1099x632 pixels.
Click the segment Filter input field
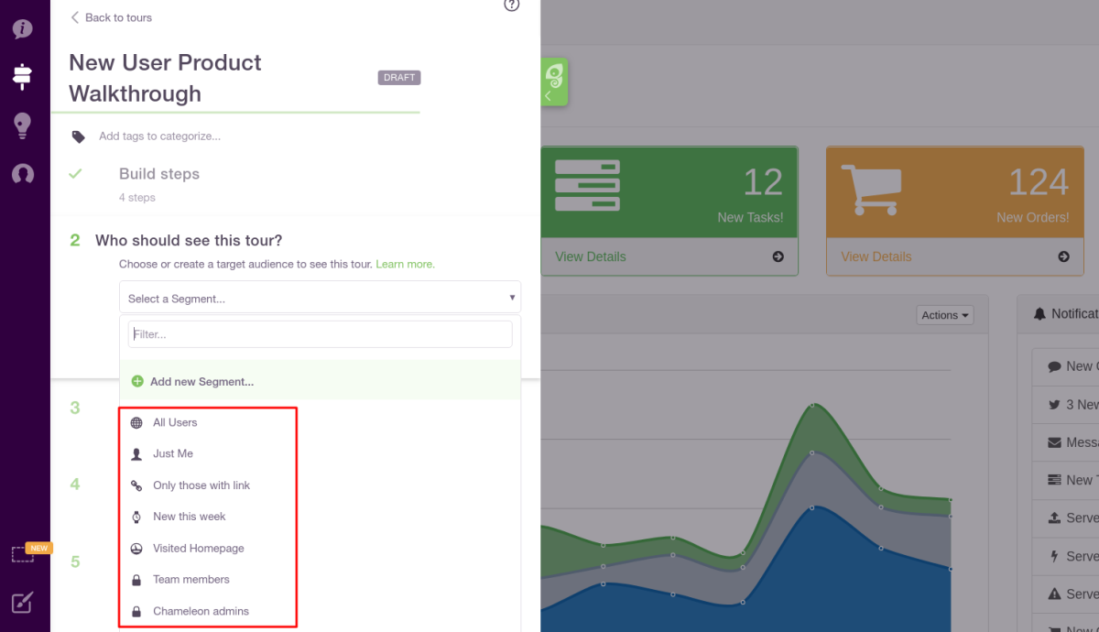coord(320,334)
